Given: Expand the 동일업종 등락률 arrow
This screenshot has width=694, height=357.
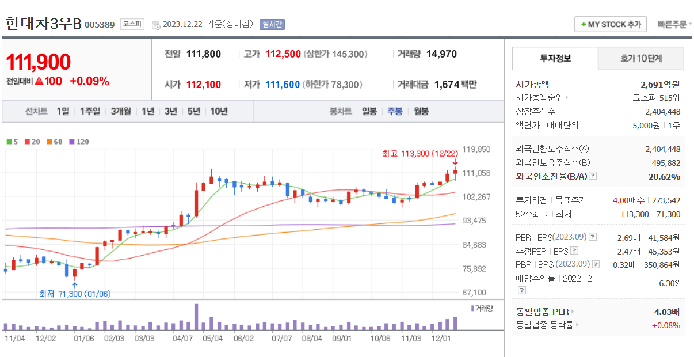Looking at the screenshot, I should pyautogui.click(x=577, y=325).
